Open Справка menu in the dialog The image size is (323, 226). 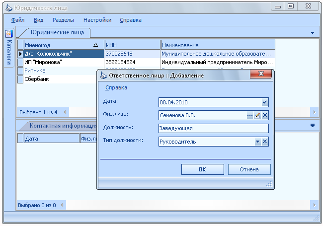[116, 87]
